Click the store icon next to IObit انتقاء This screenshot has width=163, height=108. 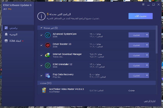tap(6, 41)
